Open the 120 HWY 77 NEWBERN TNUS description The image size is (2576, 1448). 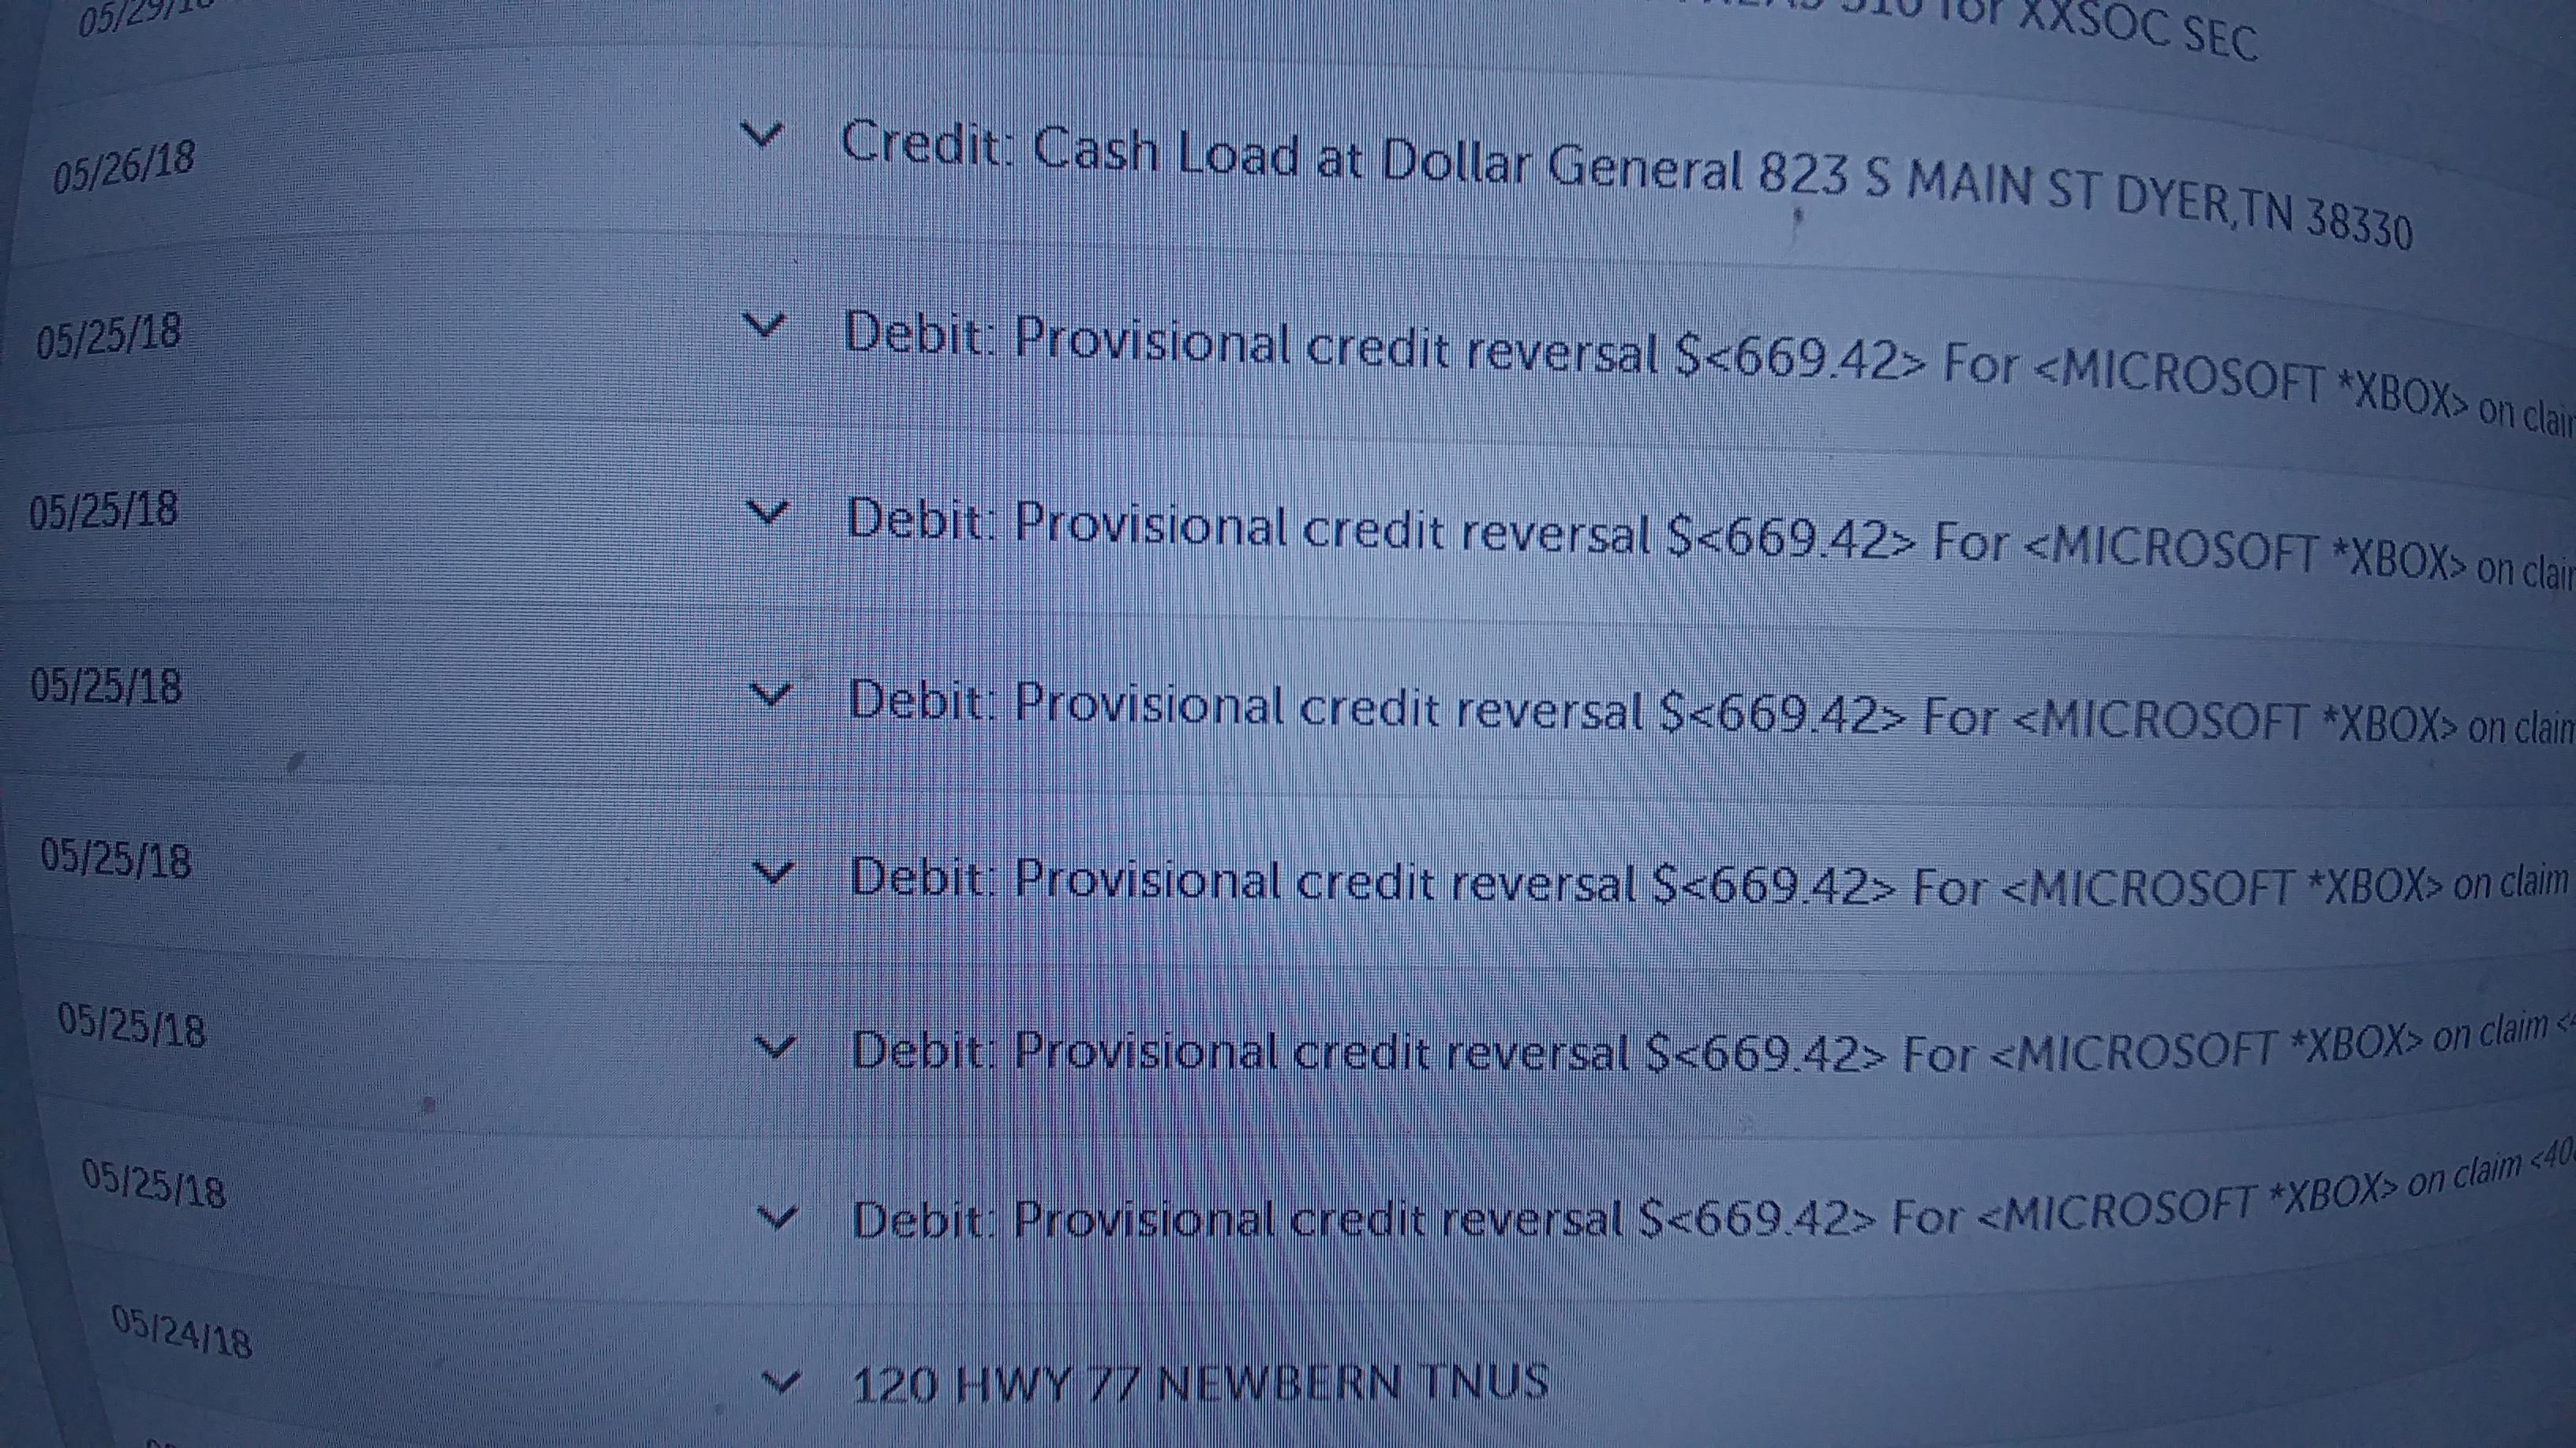1200,1384
